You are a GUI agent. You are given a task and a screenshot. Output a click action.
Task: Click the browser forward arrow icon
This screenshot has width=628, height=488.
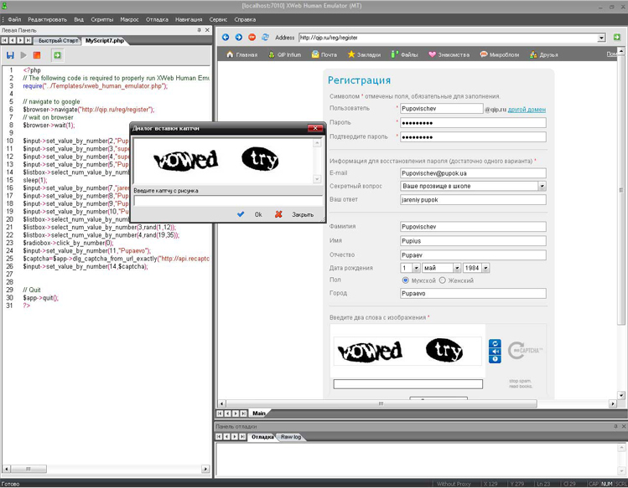[x=239, y=38]
